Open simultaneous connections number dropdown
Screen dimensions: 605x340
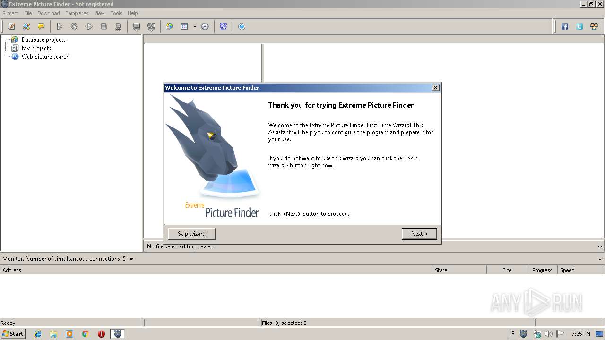pyautogui.click(x=131, y=259)
